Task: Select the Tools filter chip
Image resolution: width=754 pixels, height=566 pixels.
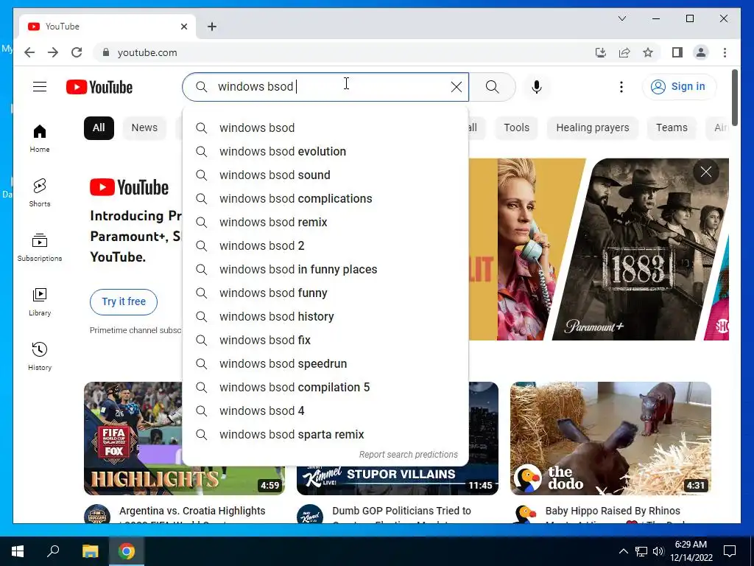Action: coord(516,127)
